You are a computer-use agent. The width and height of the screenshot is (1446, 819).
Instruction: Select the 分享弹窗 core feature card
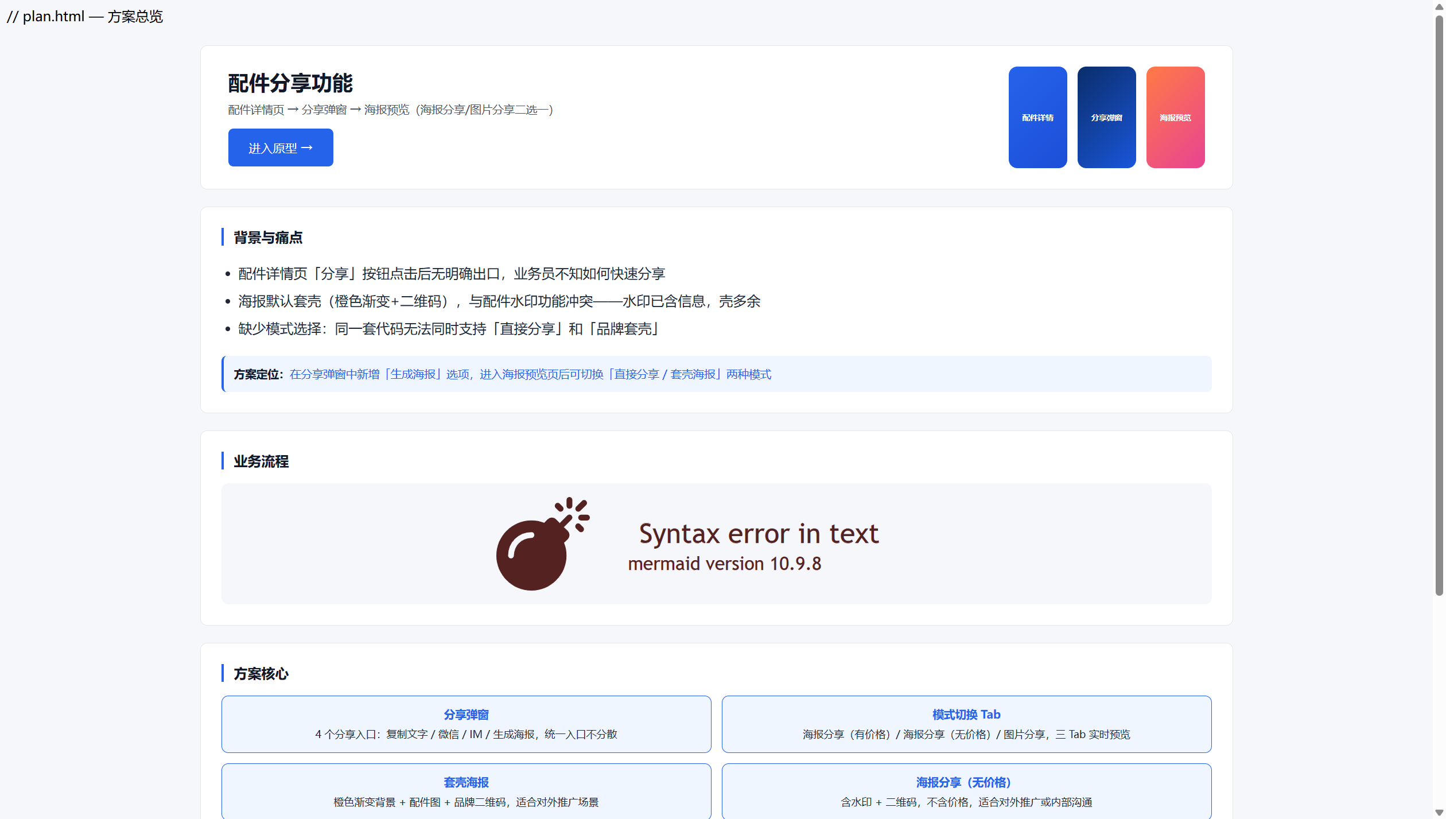(x=466, y=724)
